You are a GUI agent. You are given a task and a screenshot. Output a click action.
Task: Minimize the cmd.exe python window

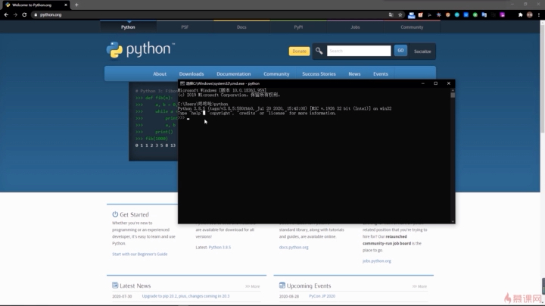click(422, 83)
